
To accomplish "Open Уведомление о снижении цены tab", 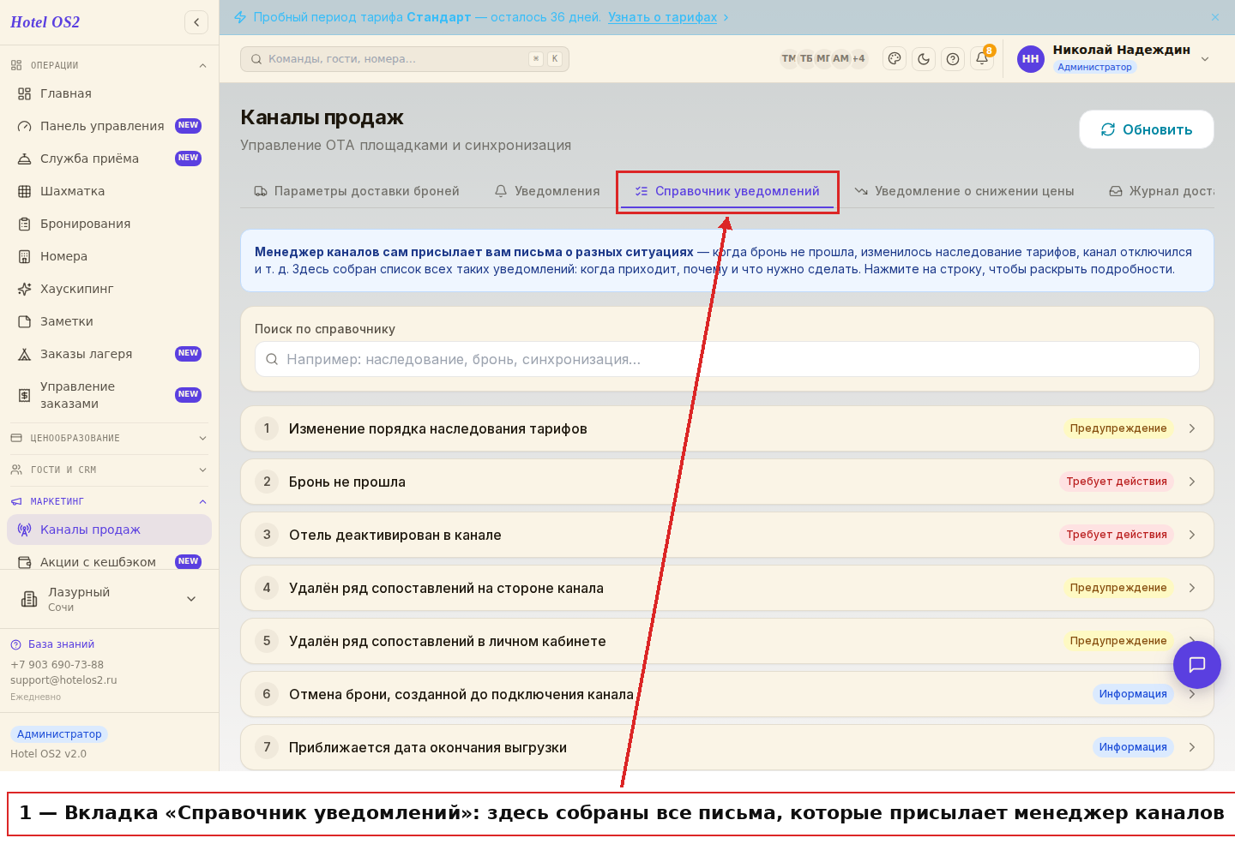I will pos(965,191).
